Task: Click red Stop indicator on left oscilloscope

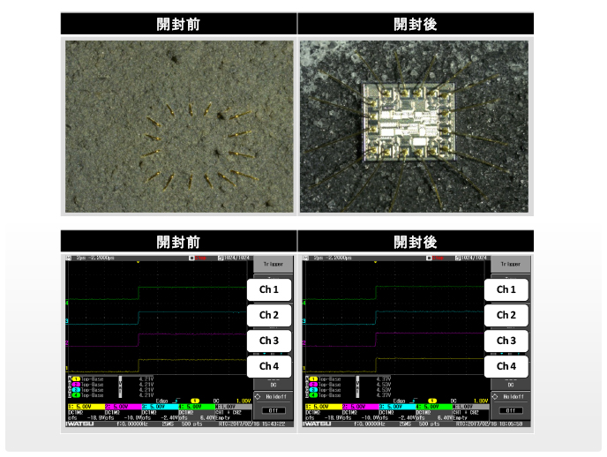Action: (x=200, y=258)
